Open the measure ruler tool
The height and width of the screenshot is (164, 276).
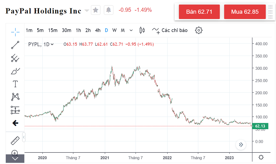click(15, 140)
